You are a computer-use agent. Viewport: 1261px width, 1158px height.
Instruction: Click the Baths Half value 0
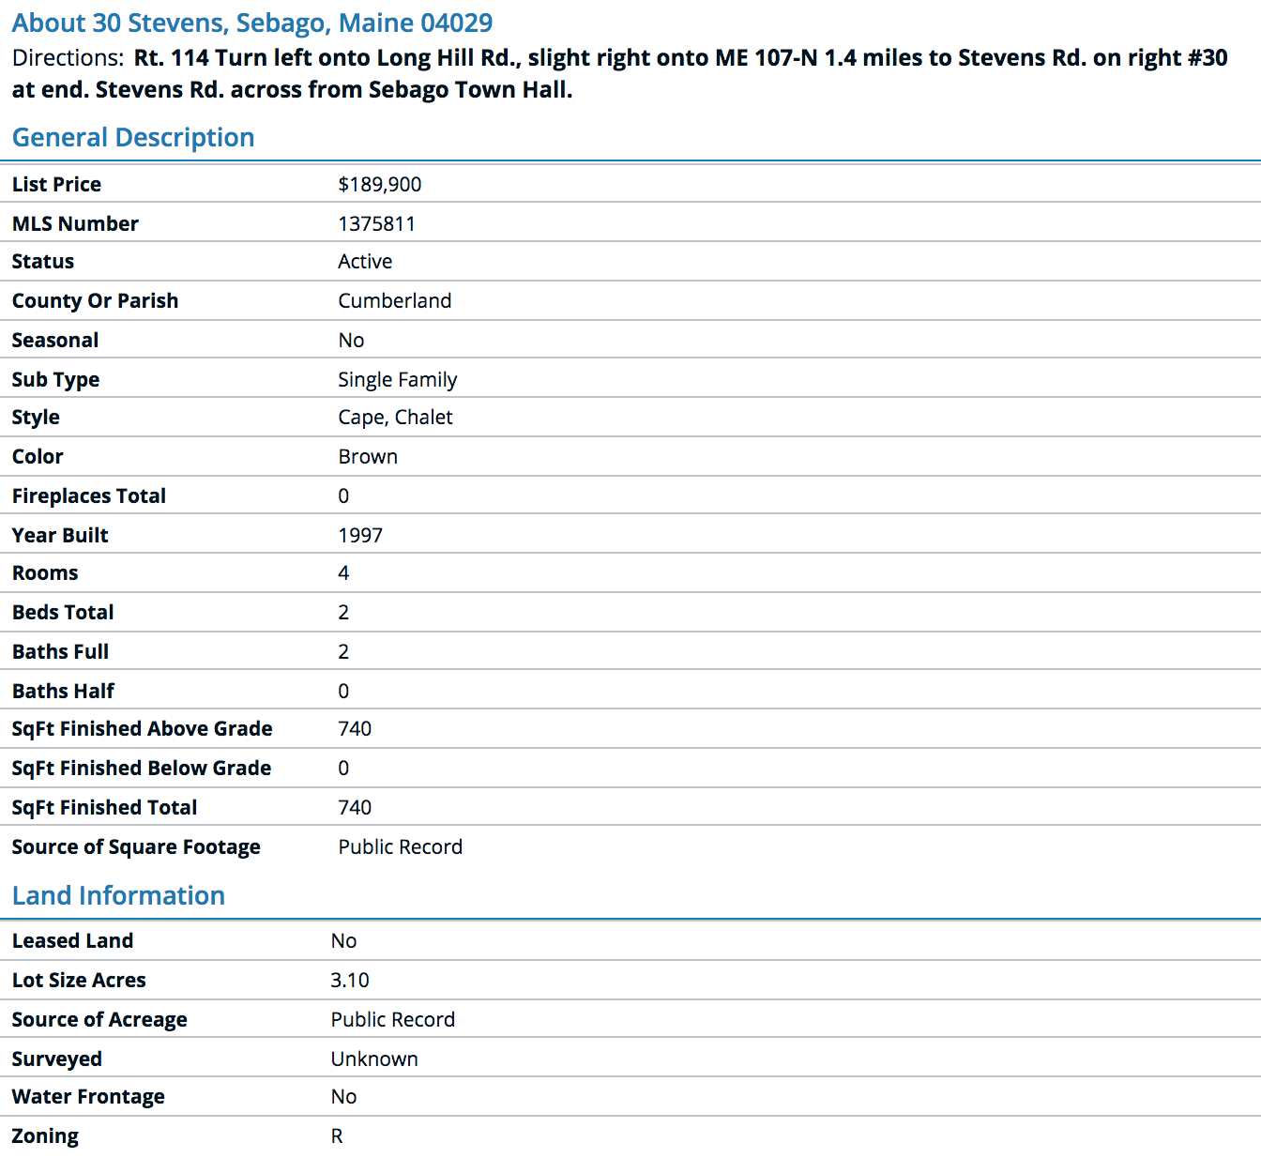[343, 692]
